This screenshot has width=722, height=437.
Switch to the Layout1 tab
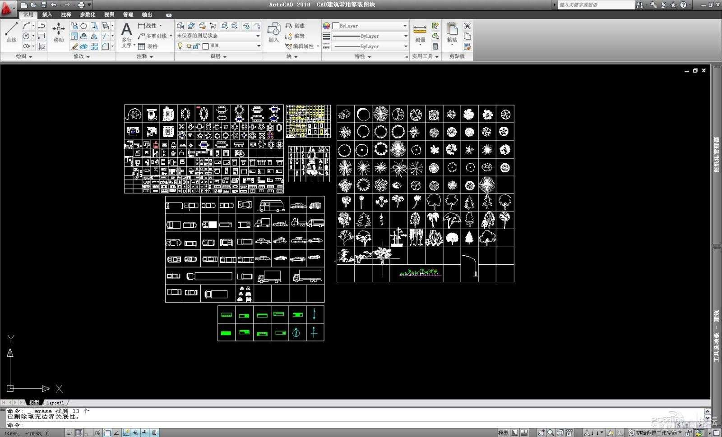(55, 403)
